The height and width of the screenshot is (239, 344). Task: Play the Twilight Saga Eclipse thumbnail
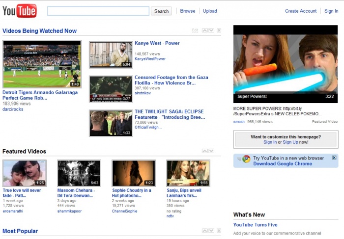click(111, 123)
